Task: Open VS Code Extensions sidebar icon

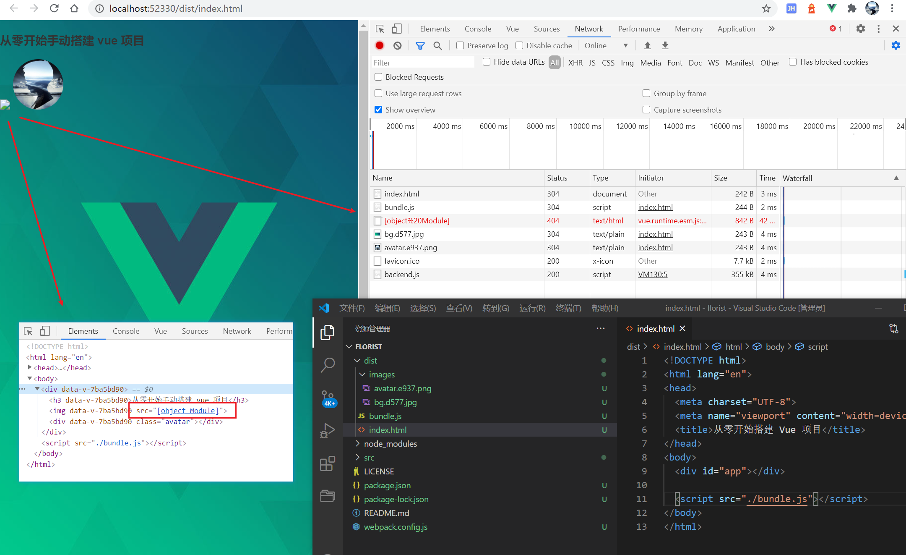Action: coord(327,464)
